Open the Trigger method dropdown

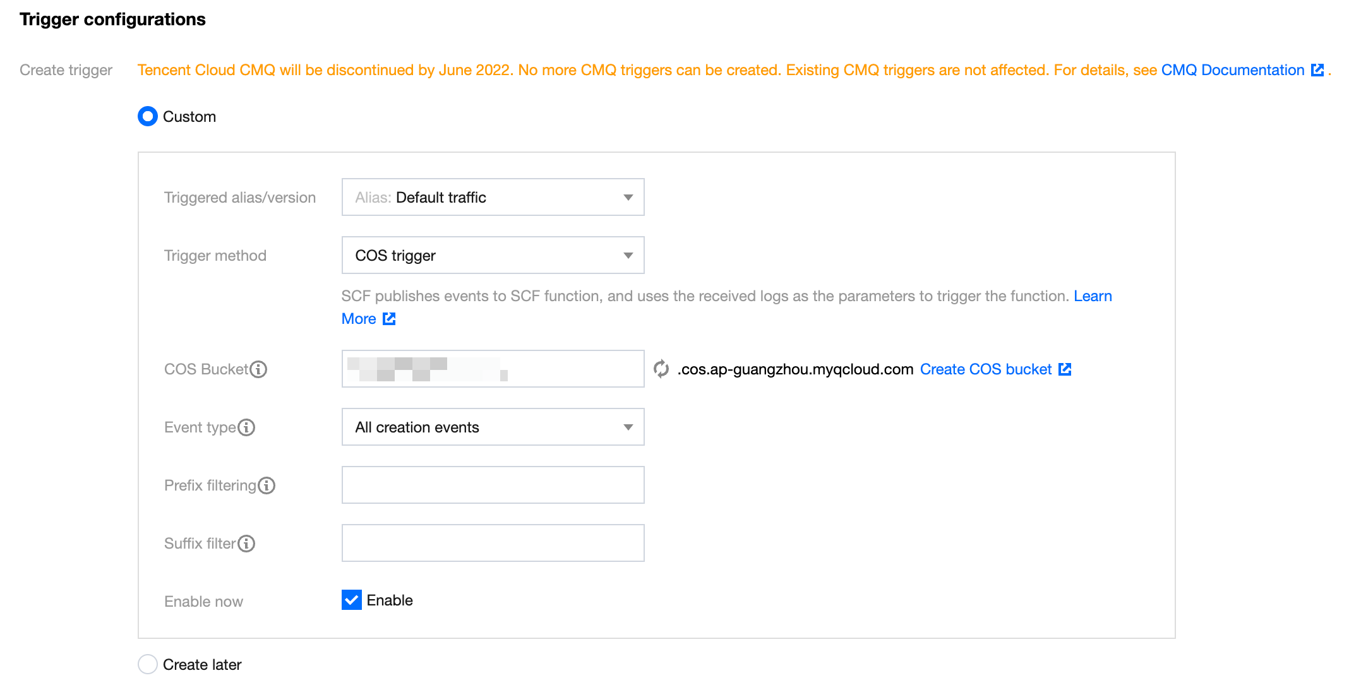[493, 256]
